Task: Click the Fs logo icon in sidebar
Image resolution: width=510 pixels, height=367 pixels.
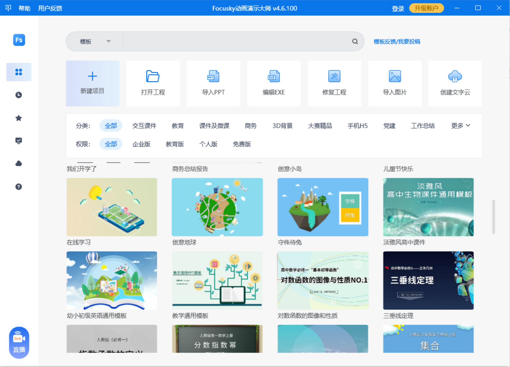Action: pos(19,40)
